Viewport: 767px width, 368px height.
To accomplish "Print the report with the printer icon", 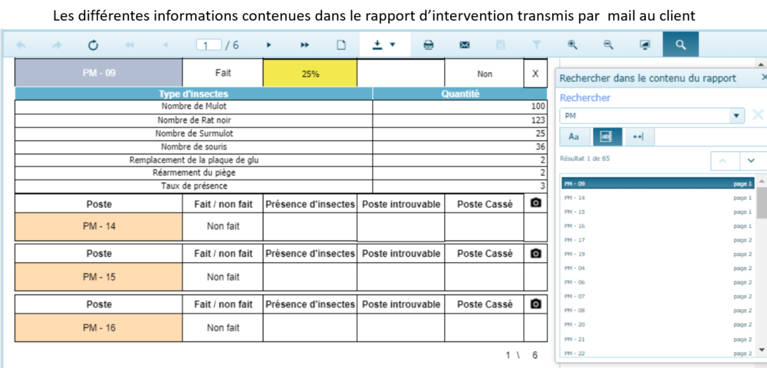I will (x=429, y=45).
